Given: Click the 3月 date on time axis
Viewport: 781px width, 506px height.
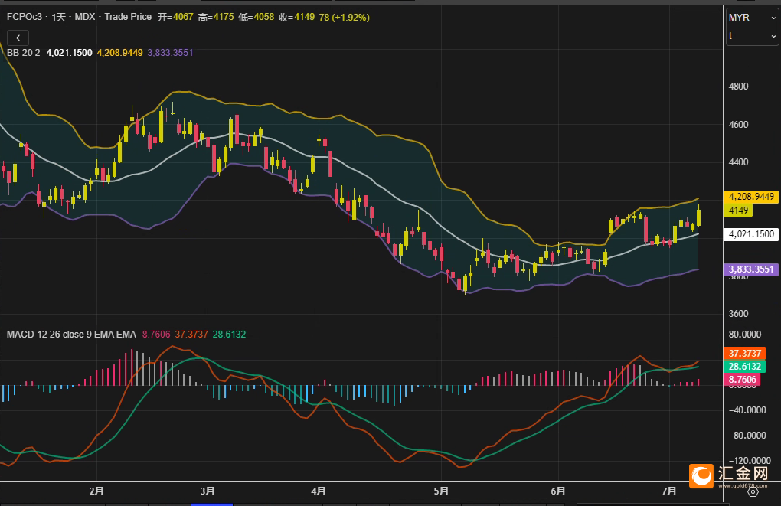Looking at the screenshot, I should click(208, 491).
